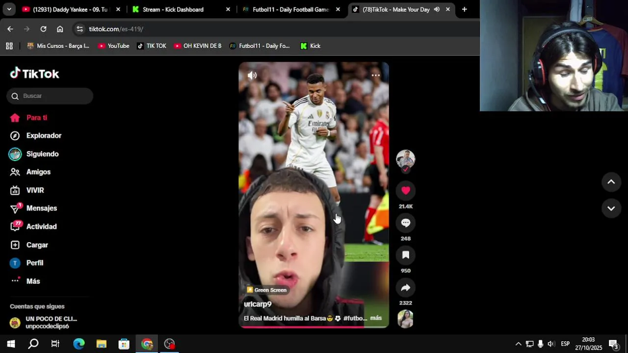The height and width of the screenshot is (353, 628).
Task: Open creator profile avatar beside video
Action: [x=406, y=159]
